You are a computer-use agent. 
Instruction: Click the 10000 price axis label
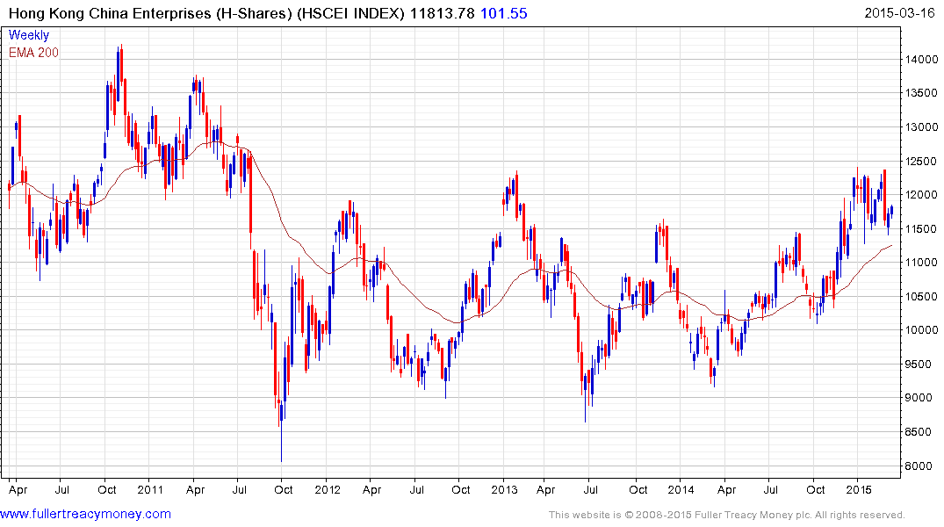921,330
